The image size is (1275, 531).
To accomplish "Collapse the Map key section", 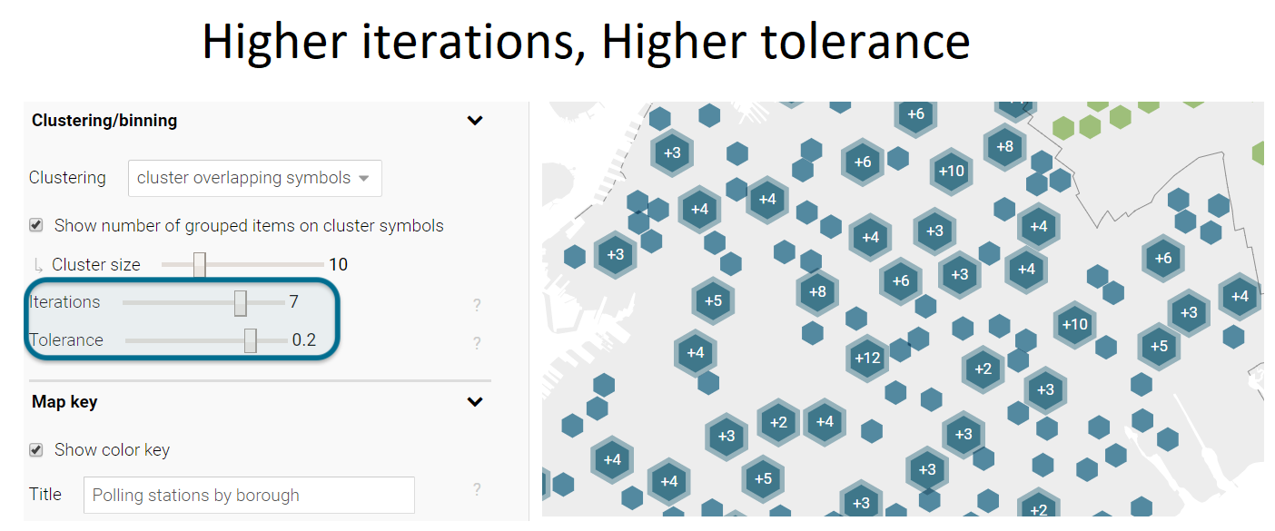I will 474,400.
